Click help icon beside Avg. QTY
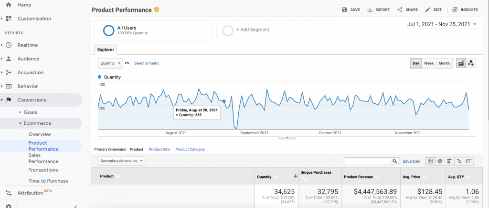 469,177
